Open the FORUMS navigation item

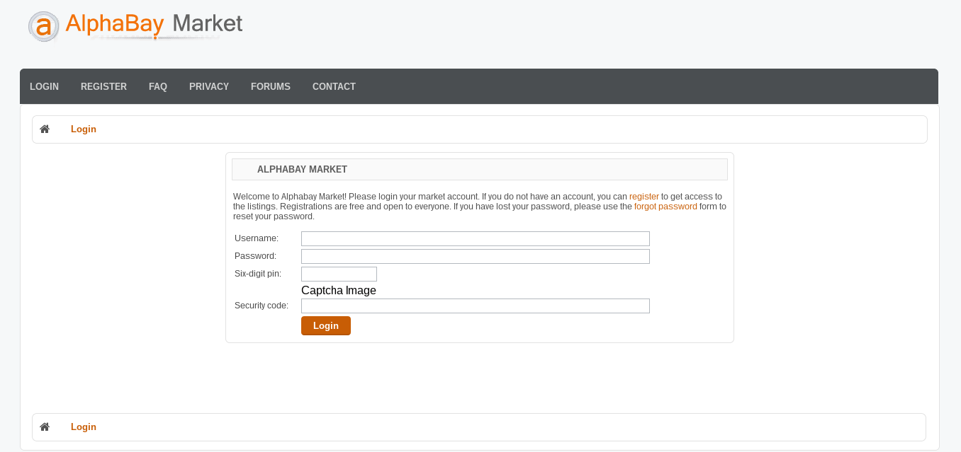point(271,86)
